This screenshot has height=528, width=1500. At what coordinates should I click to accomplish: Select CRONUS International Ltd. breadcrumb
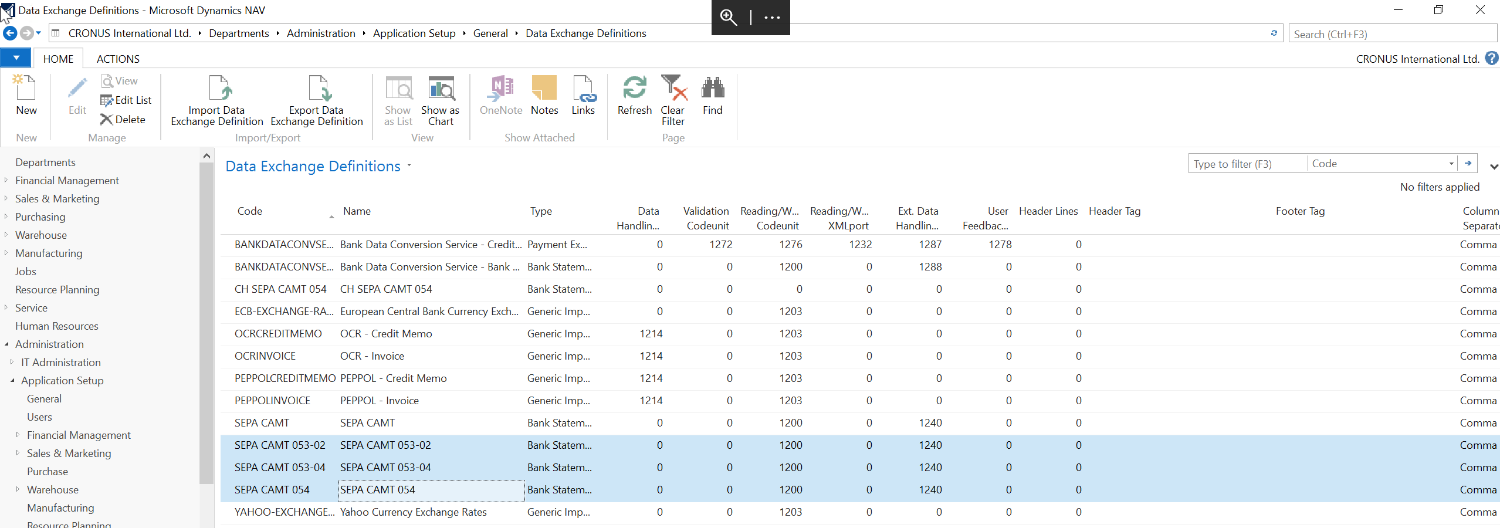click(x=130, y=33)
